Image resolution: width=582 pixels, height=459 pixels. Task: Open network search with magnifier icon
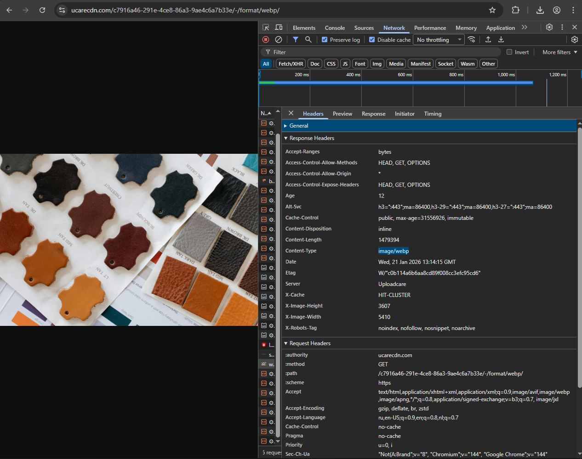[308, 39]
